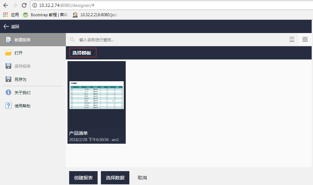Select the 新建报表 menu item
This screenshot has height=185, width=313.
coord(22,40)
